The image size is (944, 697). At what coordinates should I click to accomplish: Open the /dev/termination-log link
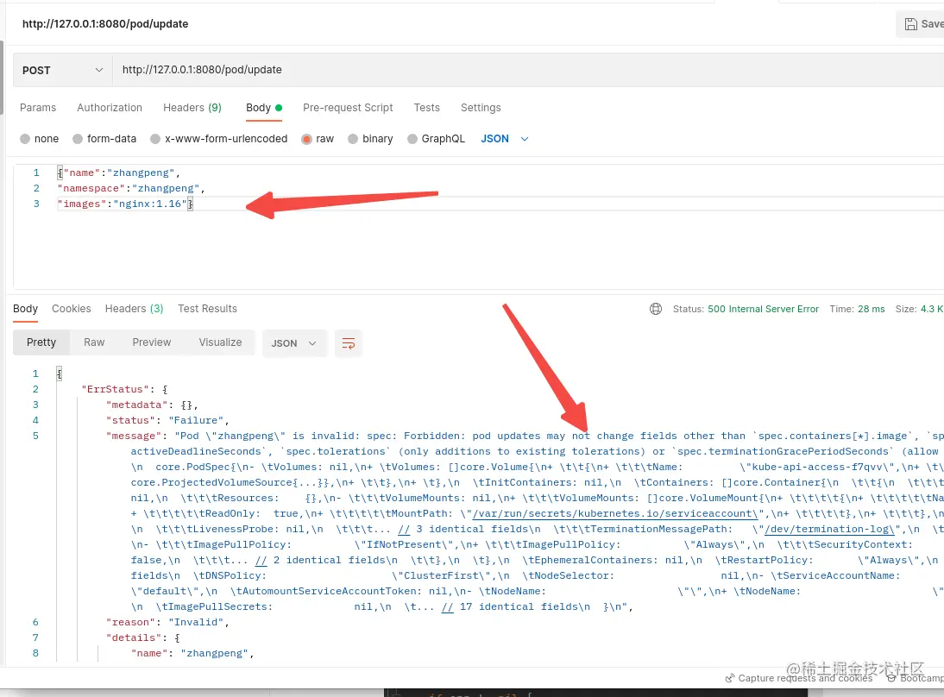(829, 529)
